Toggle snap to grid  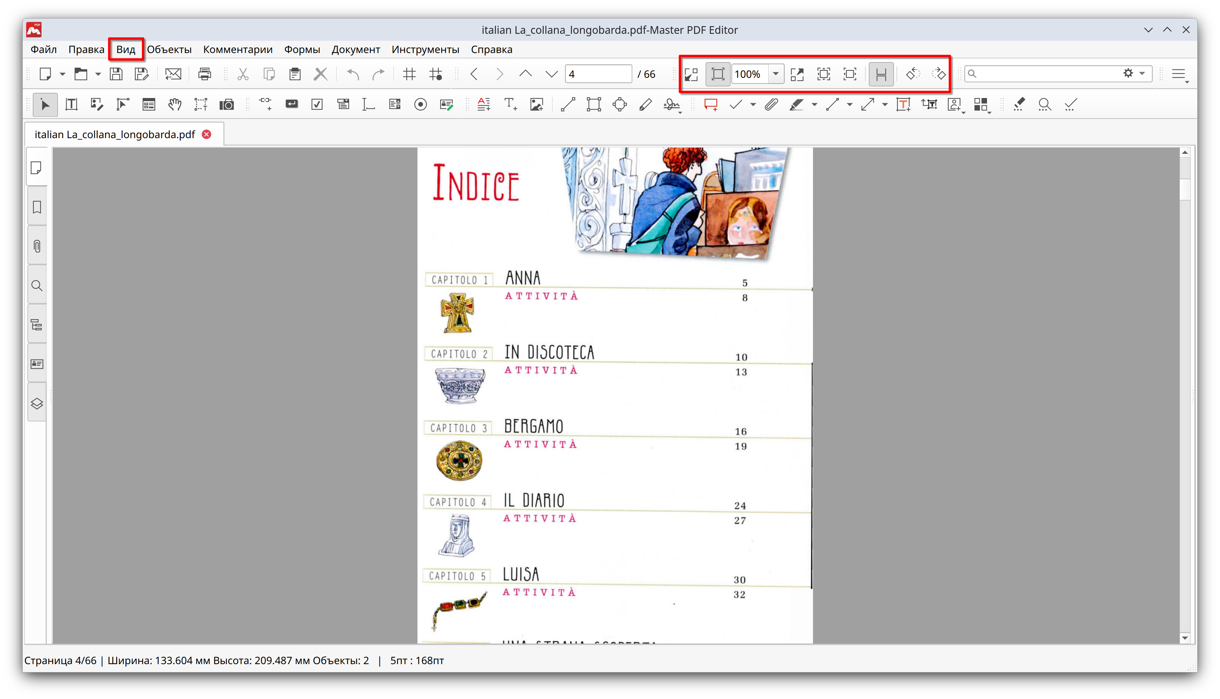[436, 74]
